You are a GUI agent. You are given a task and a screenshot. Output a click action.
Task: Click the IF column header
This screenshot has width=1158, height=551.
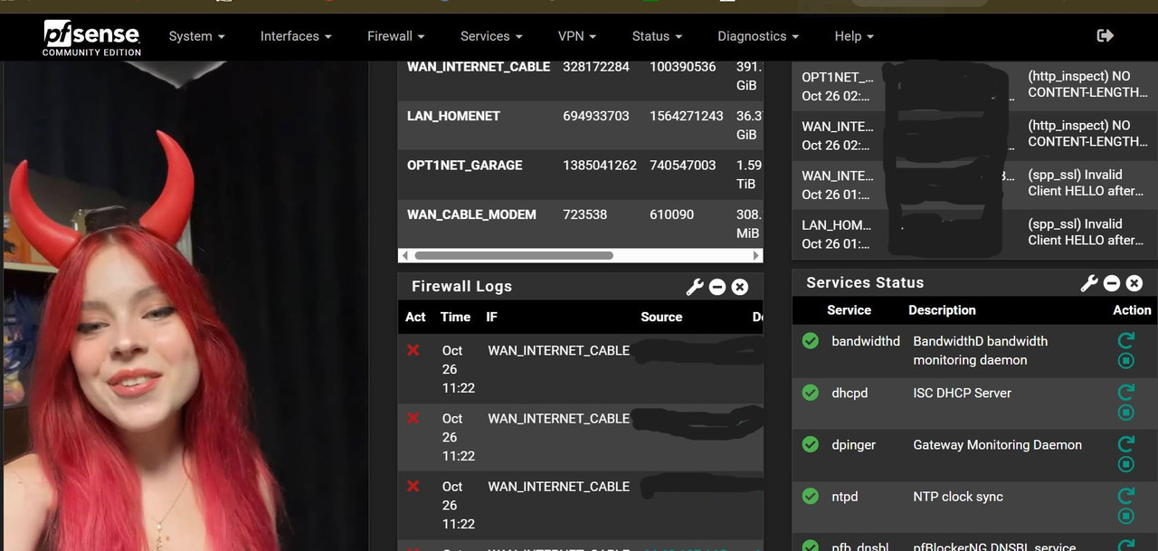tap(491, 317)
